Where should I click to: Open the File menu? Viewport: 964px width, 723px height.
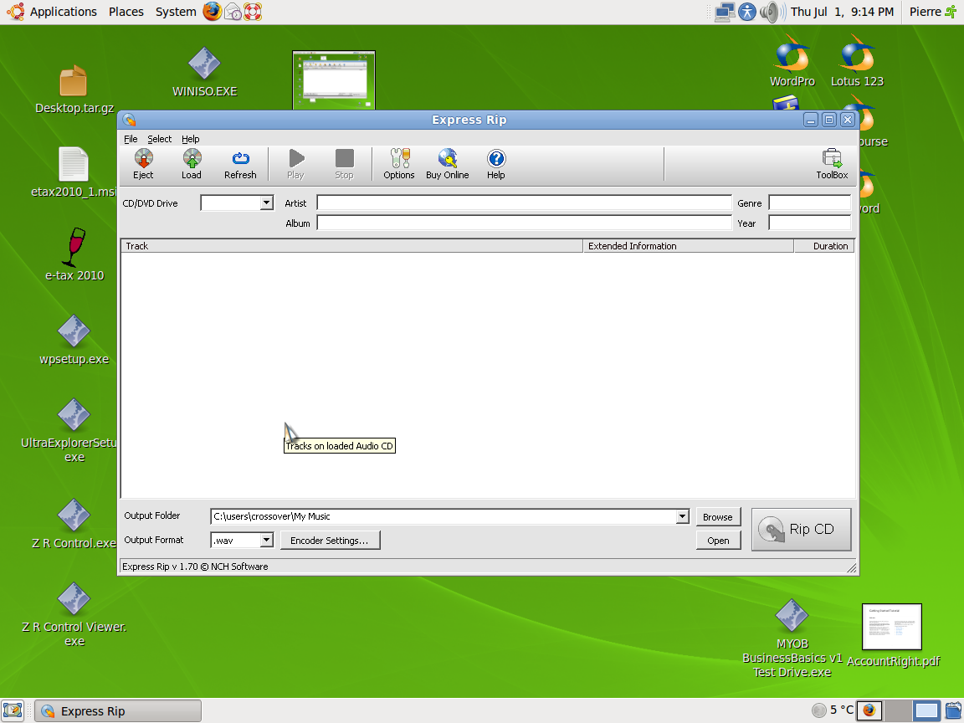131,139
